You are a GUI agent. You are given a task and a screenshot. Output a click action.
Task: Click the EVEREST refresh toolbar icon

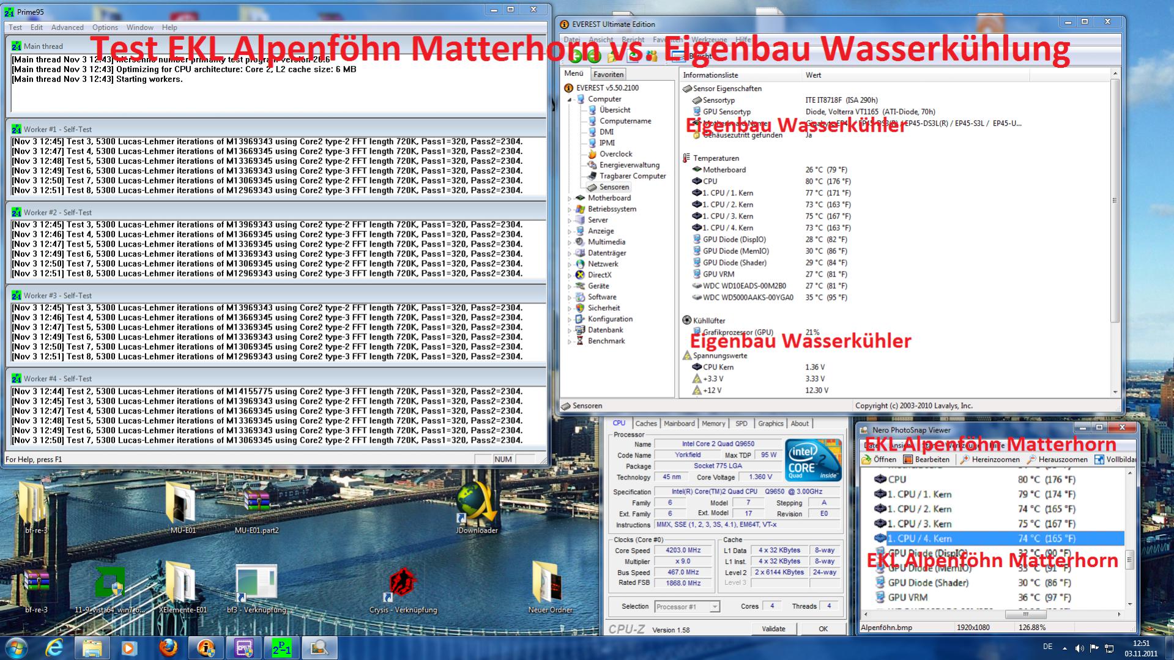point(634,57)
